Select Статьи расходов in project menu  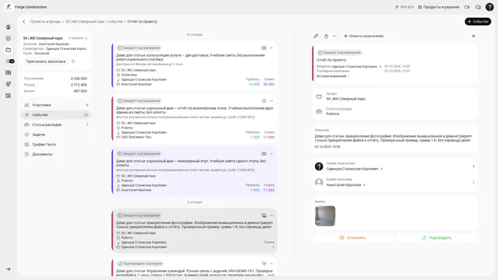[x=56, y=124]
